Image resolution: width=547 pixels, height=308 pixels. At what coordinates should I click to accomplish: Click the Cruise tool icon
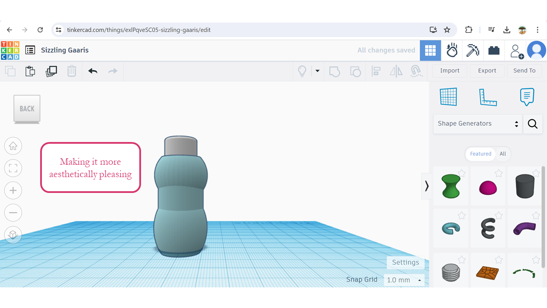(x=417, y=71)
